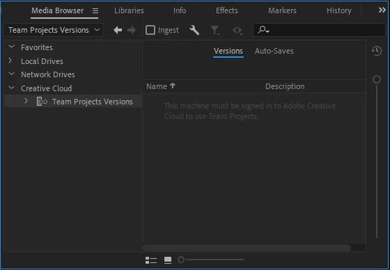Switch to thumbnail view

pos(168,260)
